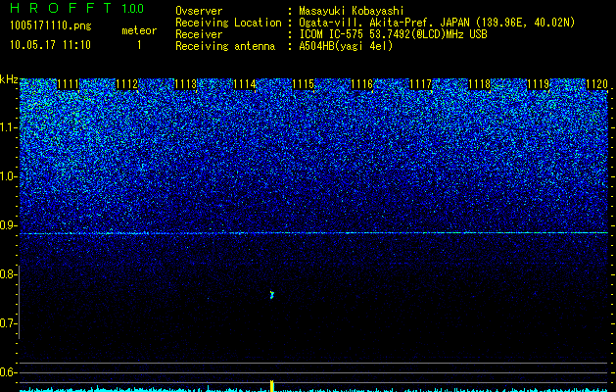Click the A504HB(yagi 4el) antenna text

[346, 46]
